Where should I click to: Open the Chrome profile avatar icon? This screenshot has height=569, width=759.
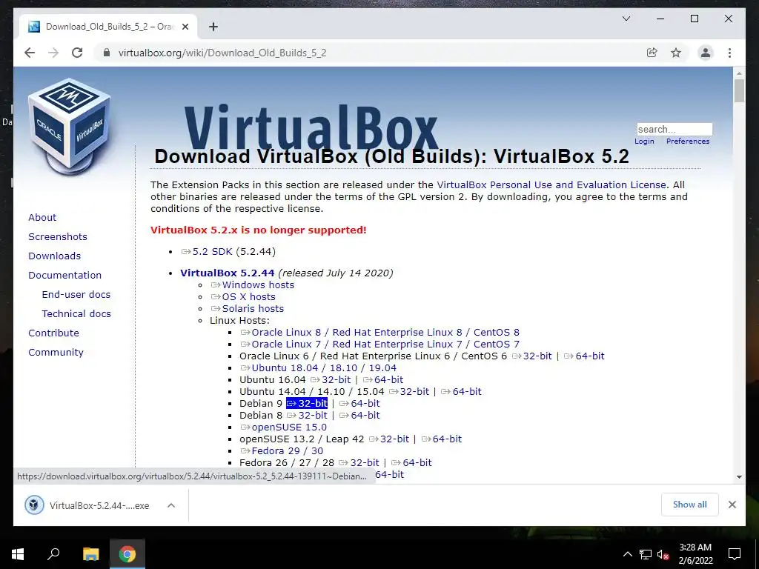[706, 53]
